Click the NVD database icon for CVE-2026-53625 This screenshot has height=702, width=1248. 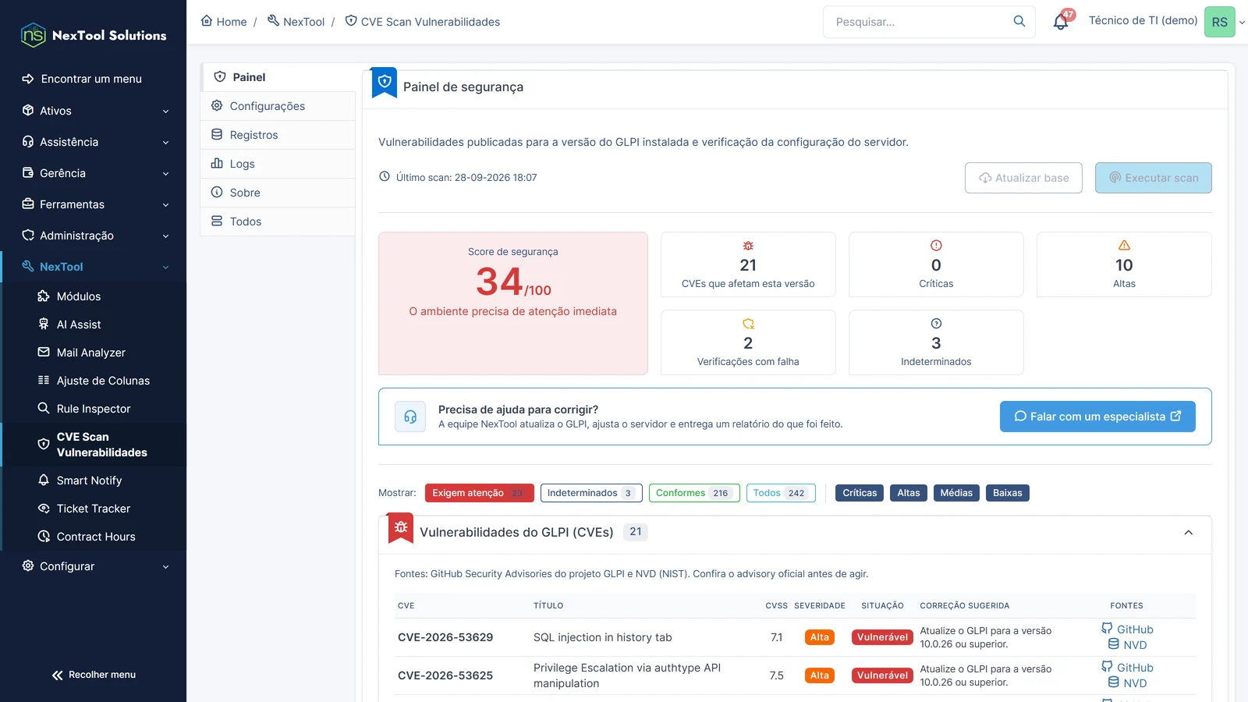pyautogui.click(x=1114, y=682)
